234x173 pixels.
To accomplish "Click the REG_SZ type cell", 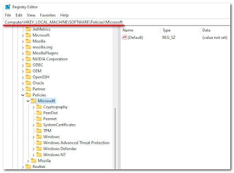I will point(169,37).
